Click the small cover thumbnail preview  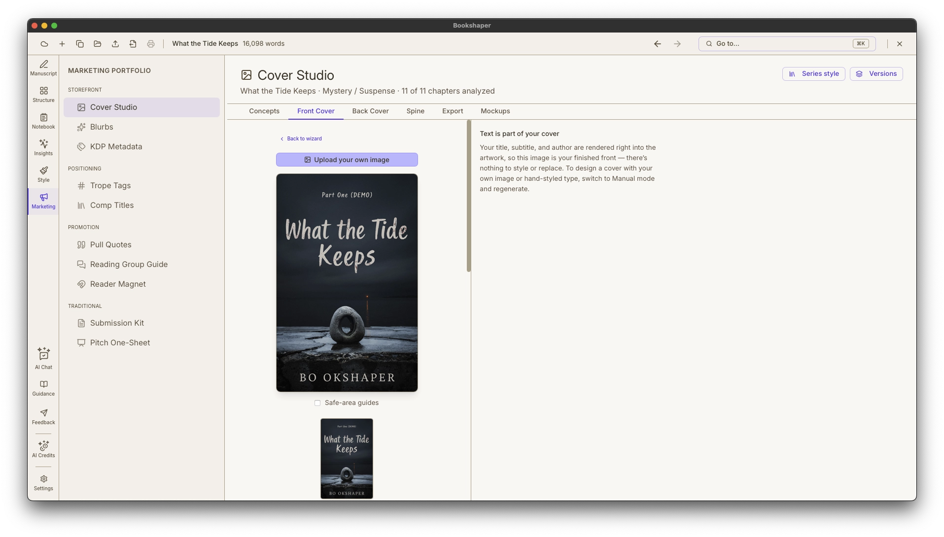coord(347,459)
